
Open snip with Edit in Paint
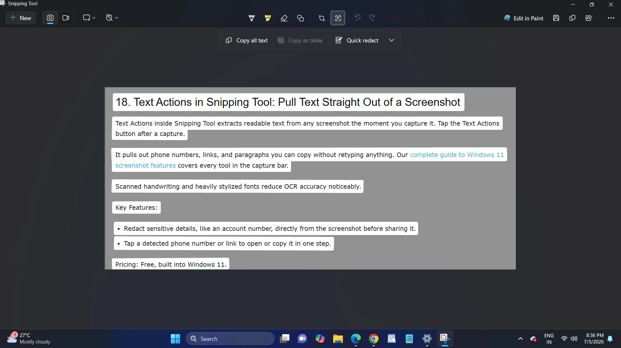523,18
